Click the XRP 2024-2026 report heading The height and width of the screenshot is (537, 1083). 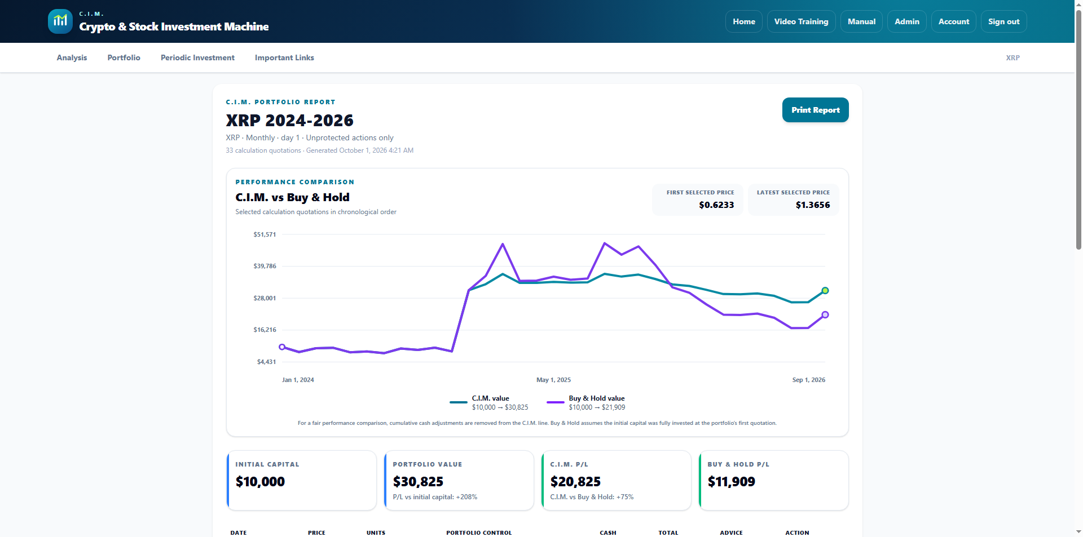289,120
